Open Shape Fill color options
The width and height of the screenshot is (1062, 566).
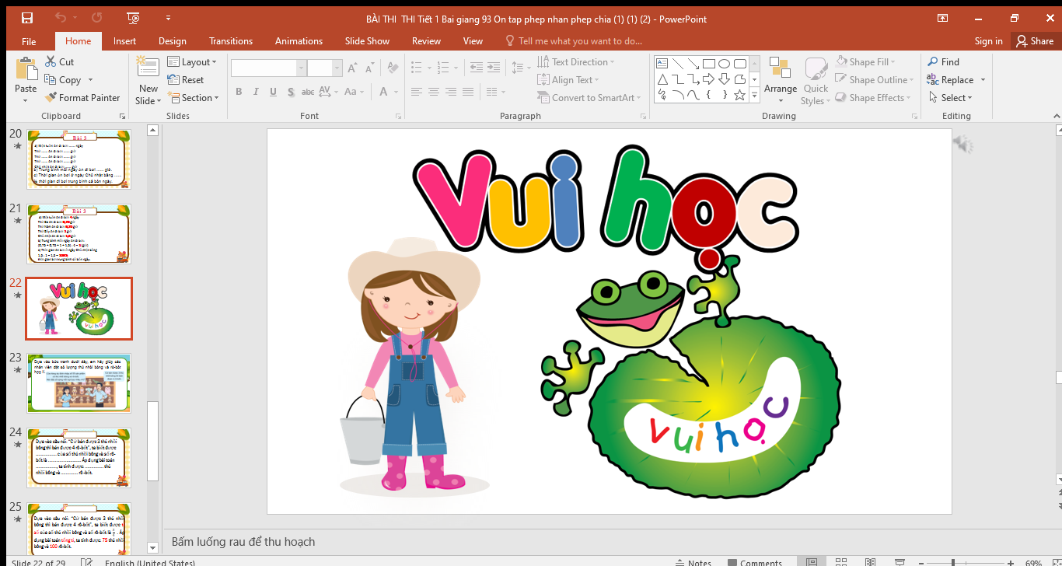pos(866,61)
